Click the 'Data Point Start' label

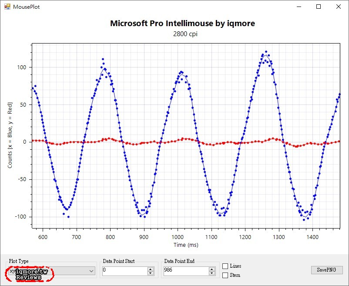click(119, 261)
